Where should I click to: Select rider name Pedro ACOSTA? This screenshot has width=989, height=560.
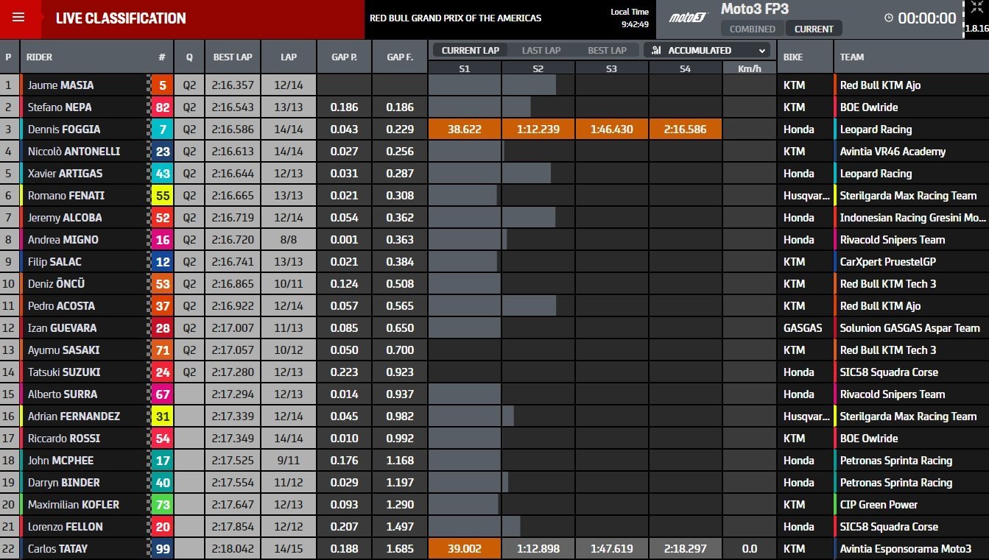point(61,305)
